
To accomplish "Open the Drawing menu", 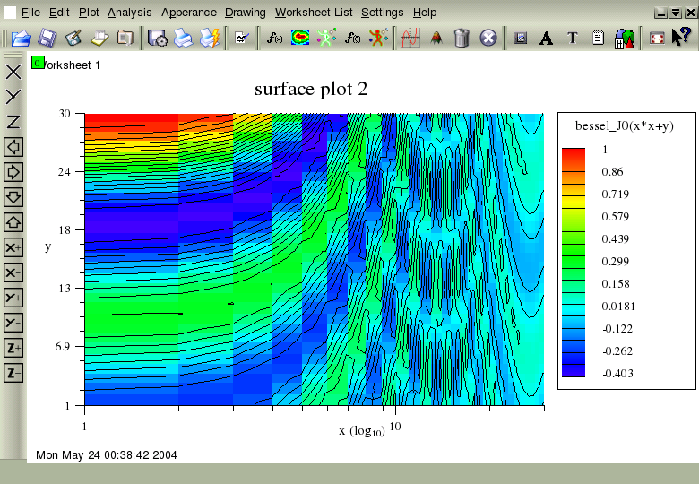I will (x=245, y=13).
